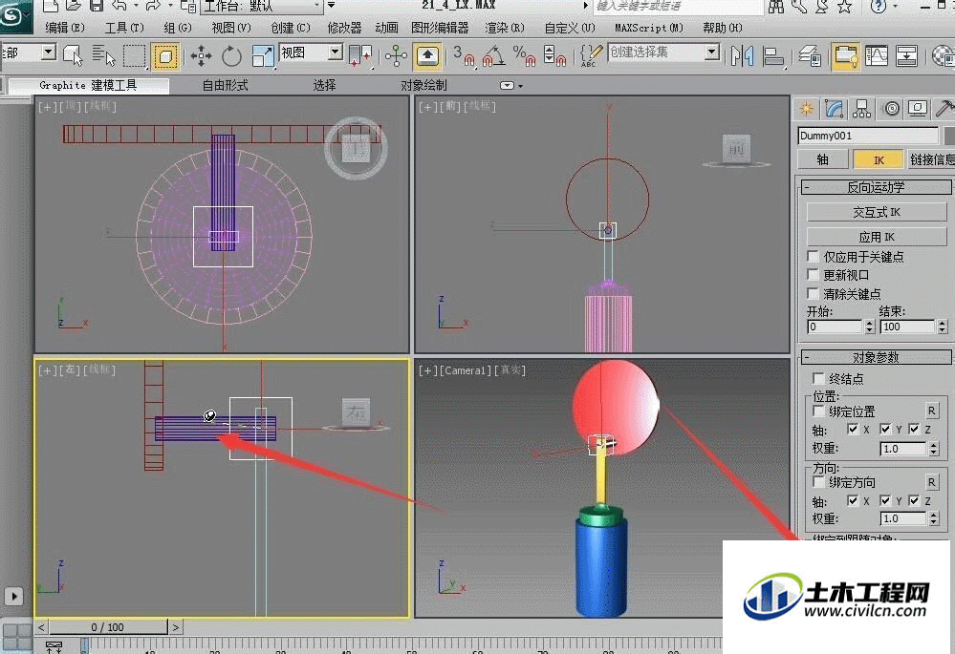
Task: Click the binoculars search icon
Action: pos(776,6)
